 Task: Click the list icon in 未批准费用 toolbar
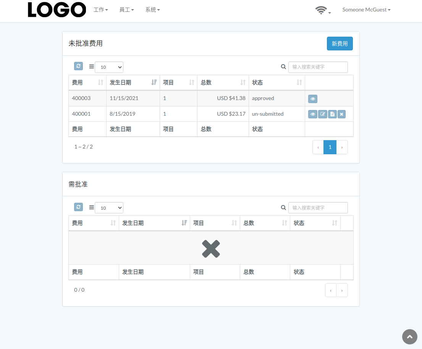pyautogui.click(x=92, y=66)
